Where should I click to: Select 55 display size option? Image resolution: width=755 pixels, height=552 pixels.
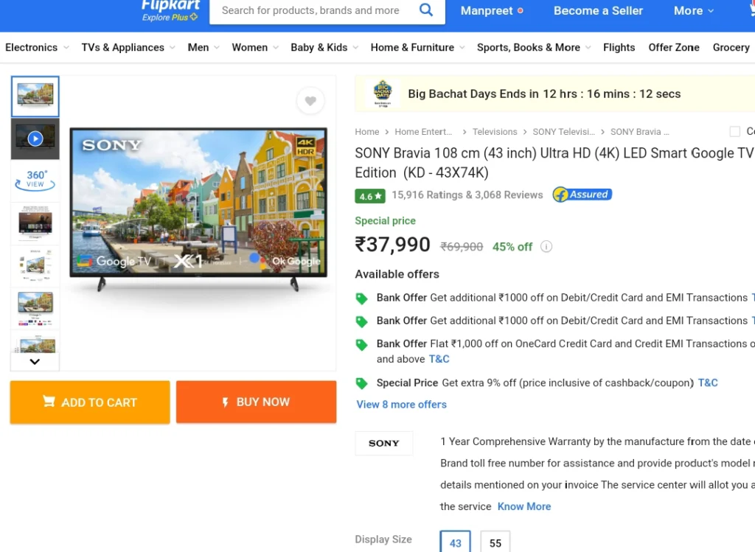495,542
